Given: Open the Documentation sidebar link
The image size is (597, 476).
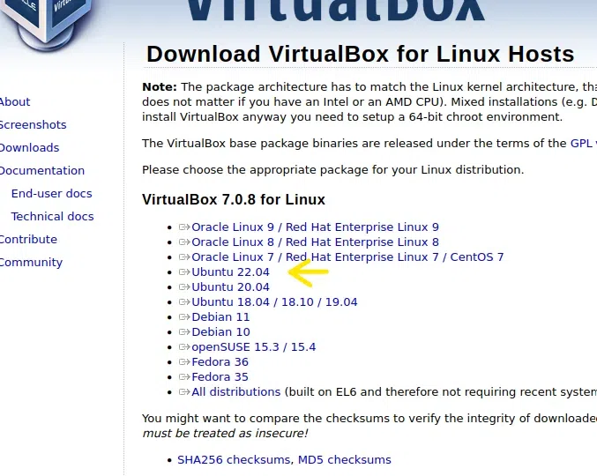Looking at the screenshot, I should tap(41, 170).
